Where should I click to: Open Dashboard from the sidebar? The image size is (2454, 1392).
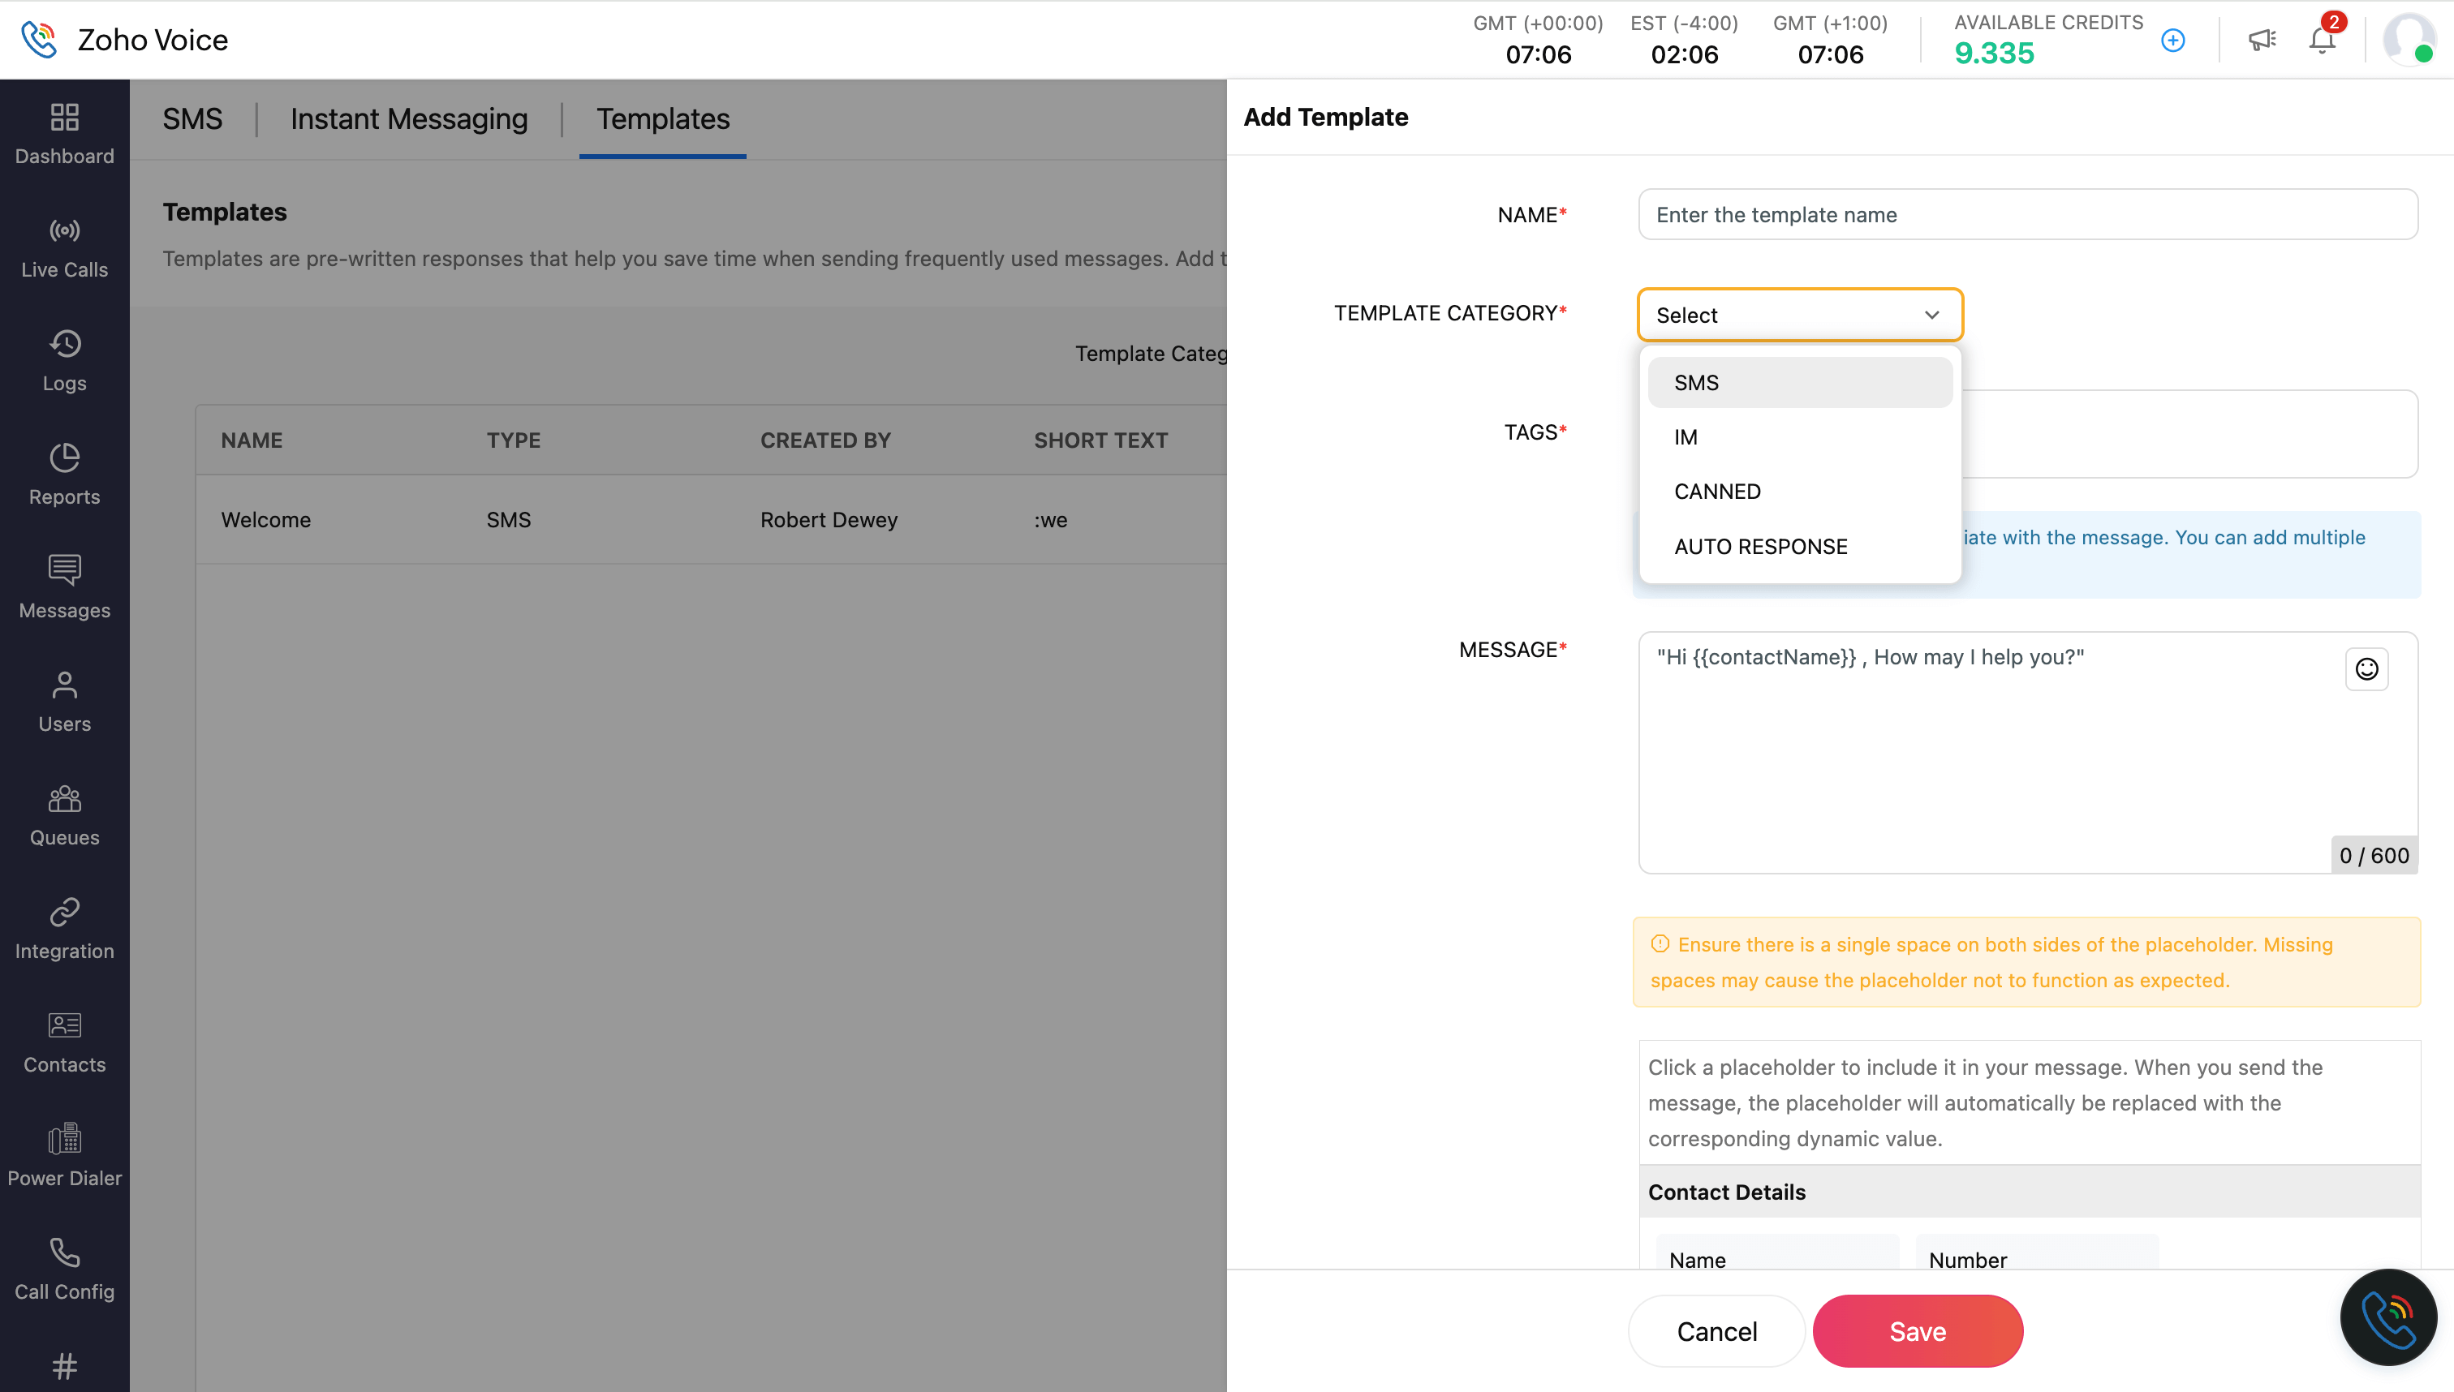(64, 134)
